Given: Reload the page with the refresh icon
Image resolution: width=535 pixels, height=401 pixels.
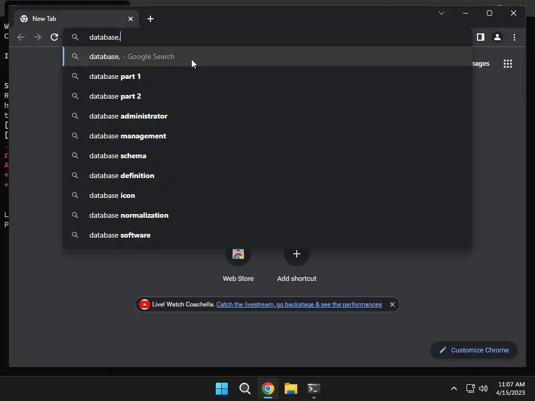Looking at the screenshot, I should pos(54,37).
